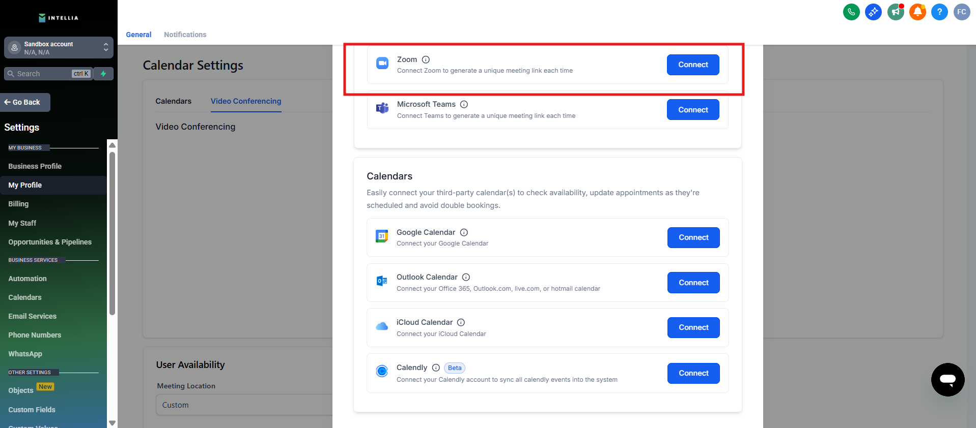Click the info icon next to Calendly
This screenshot has width=976, height=428.
coord(436,368)
